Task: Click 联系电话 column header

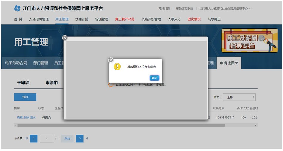Action: click(219, 108)
